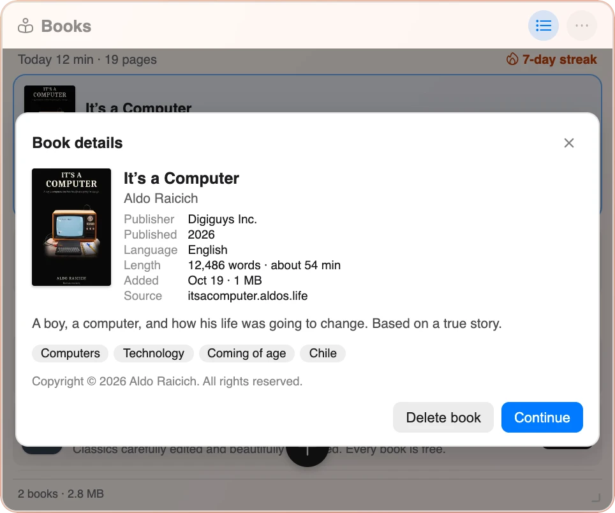This screenshot has width=615, height=513.
Task: Click the length 12,486 words value
Action: 264,265
